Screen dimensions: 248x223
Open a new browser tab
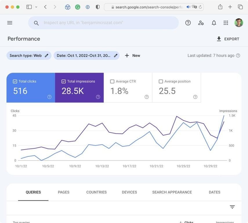tap(230, 7)
